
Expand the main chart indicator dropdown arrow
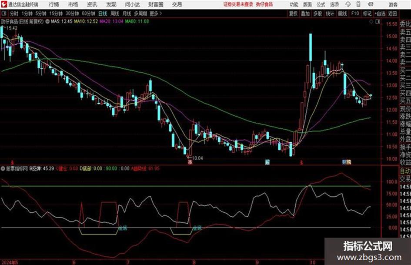point(47,21)
